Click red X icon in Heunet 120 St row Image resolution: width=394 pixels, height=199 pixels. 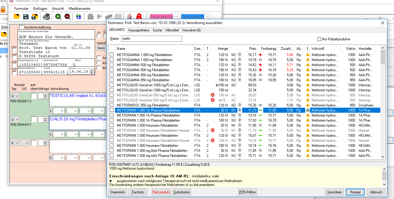212,140
